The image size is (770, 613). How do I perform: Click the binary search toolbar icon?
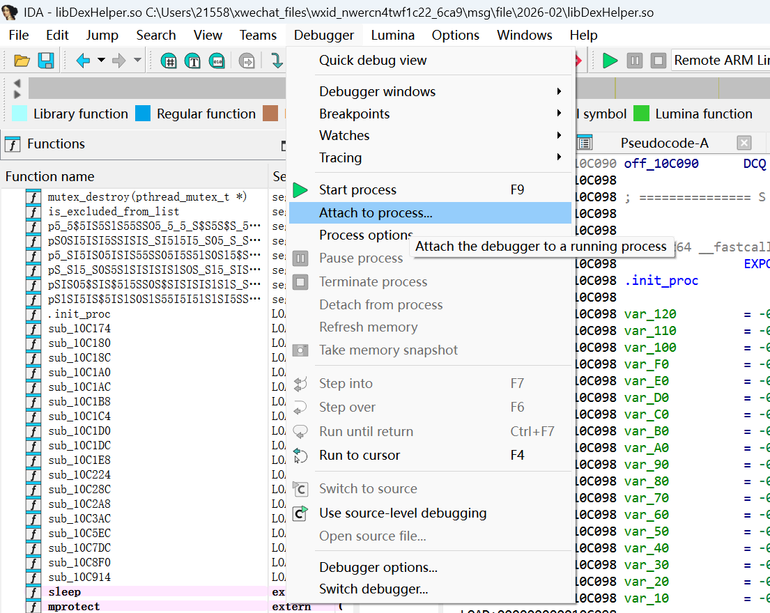point(217,61)
